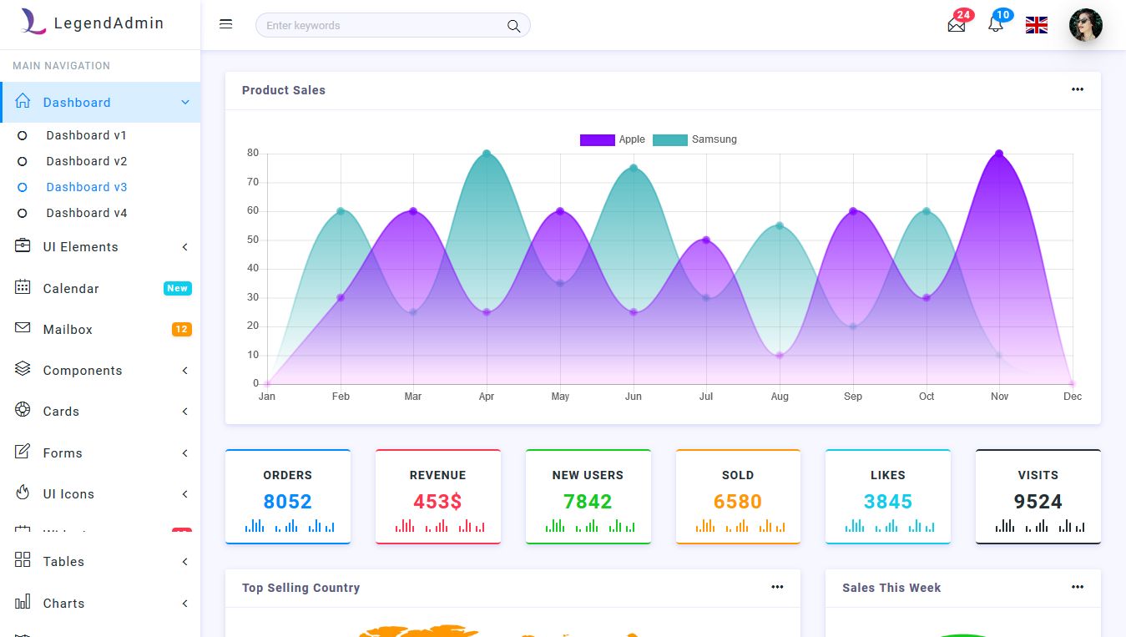Select Dashboard v4 link
The image size is (1126, 637).
(x=85, y=213)
